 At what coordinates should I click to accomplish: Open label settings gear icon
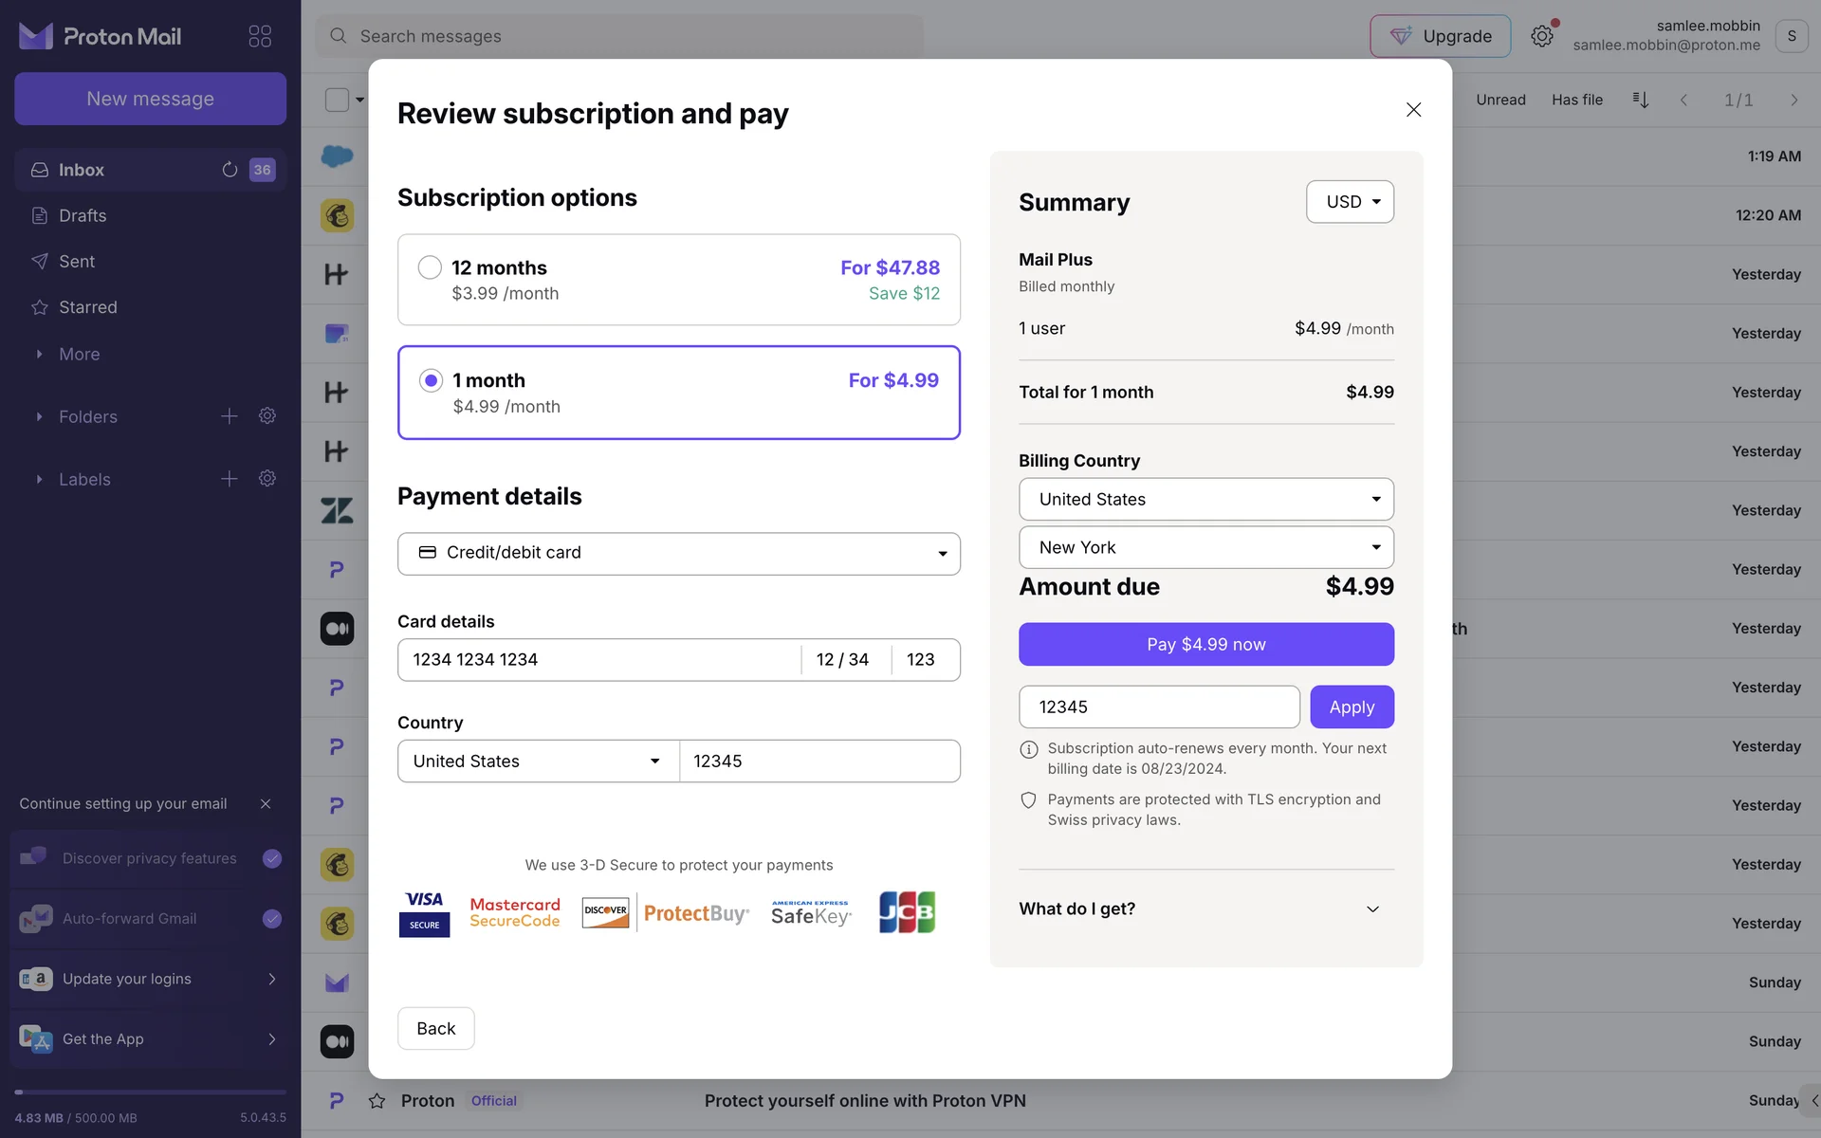[x=267, y=479]
